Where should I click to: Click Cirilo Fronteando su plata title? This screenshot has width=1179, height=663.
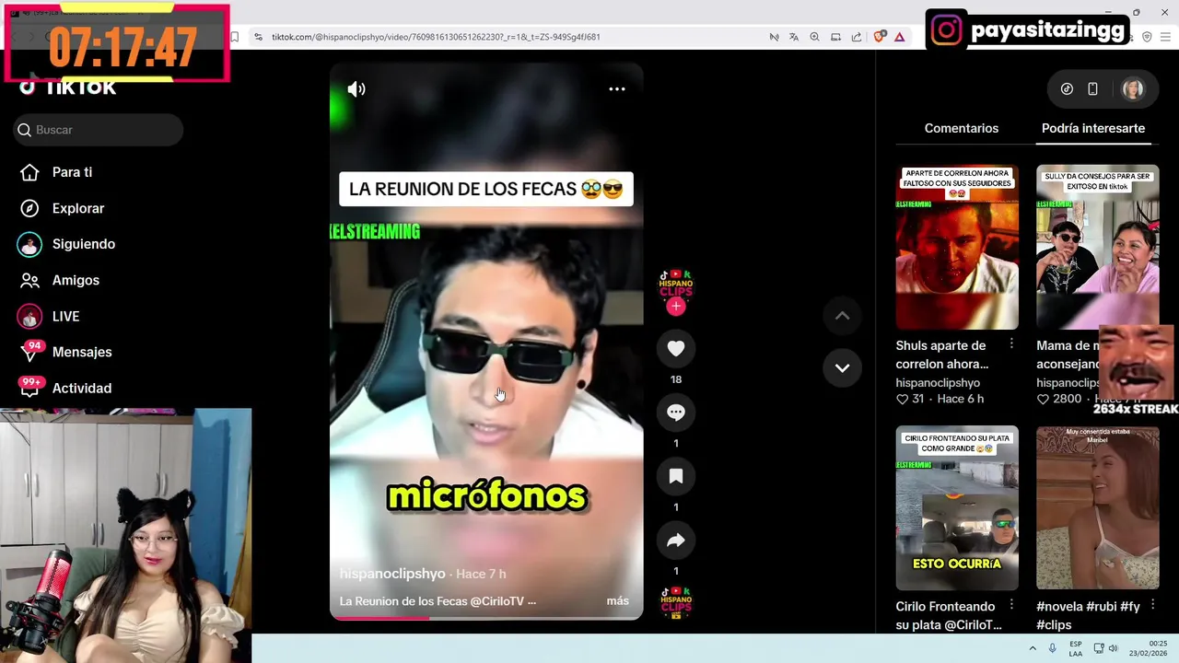click(x=948, y=615)
